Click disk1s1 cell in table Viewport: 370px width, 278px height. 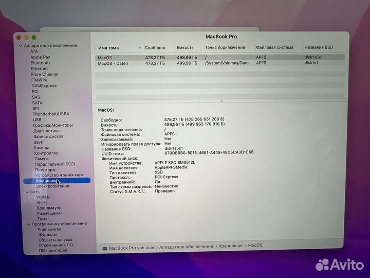pyautogui.click(x=311, y=63)
